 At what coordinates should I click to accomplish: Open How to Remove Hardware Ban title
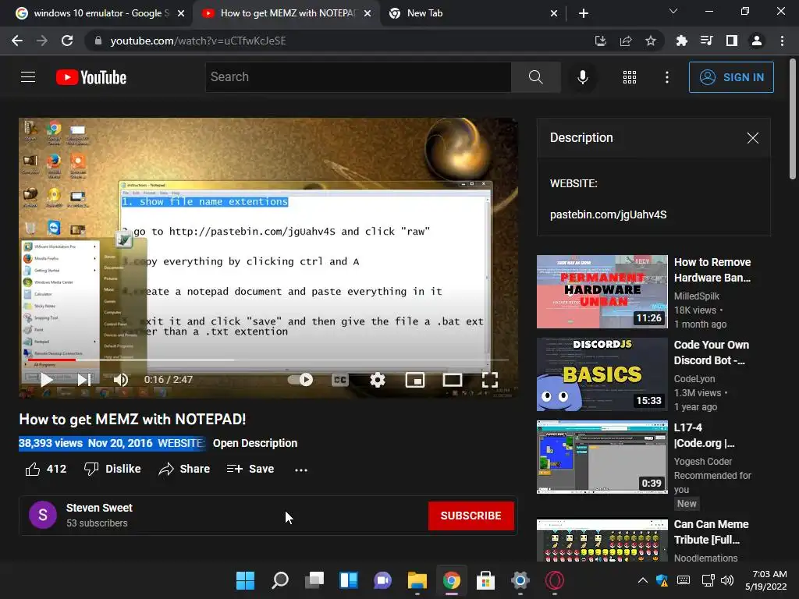[x=712, y=269]
